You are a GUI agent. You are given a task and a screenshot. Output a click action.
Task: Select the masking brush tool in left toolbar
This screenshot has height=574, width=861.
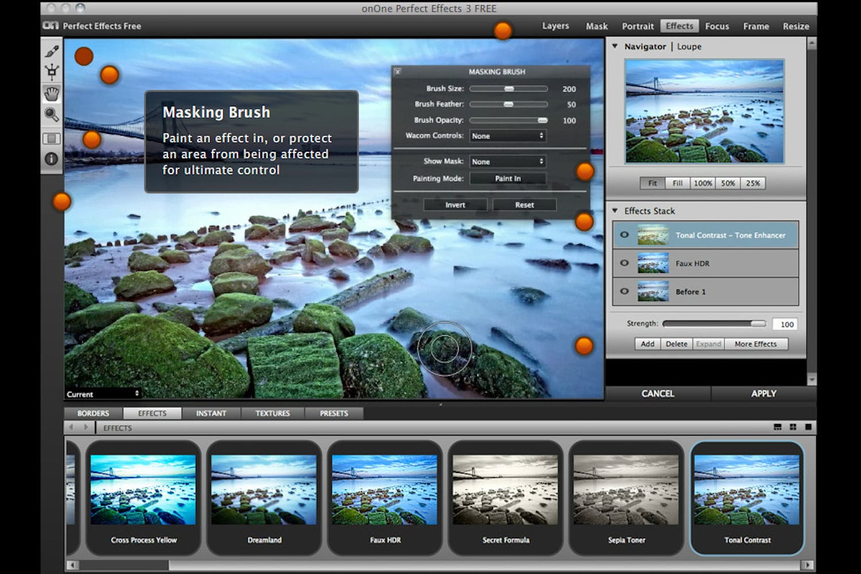pyautogui.click(x=52, y=51)
